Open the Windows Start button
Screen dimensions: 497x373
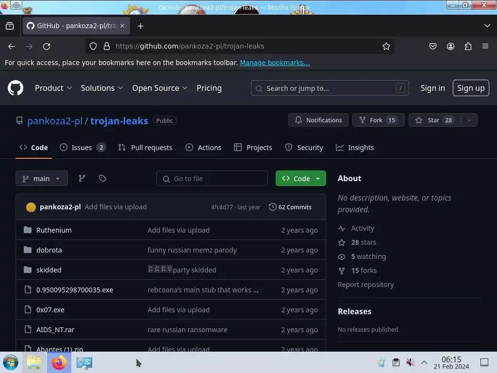click(x=10, y=362)
